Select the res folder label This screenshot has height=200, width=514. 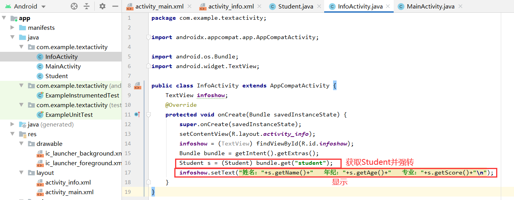[32, 134]
